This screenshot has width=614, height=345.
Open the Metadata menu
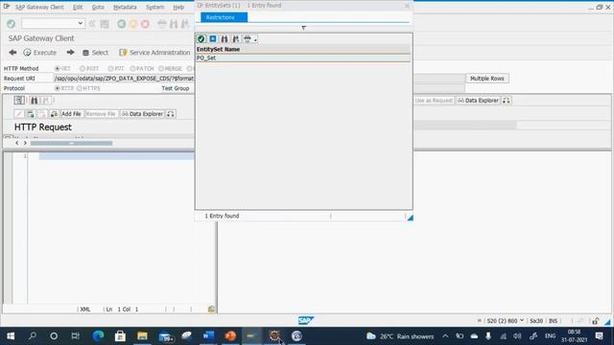point(125,7)
